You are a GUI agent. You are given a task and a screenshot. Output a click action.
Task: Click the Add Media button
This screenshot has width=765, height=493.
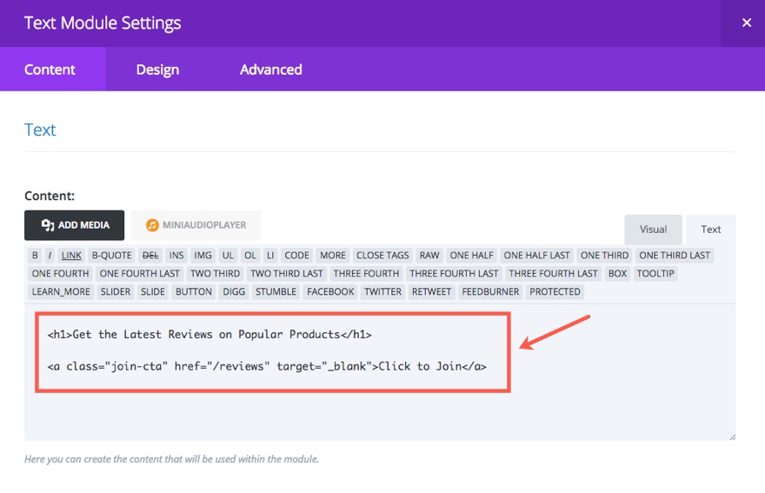pos(75,225)
